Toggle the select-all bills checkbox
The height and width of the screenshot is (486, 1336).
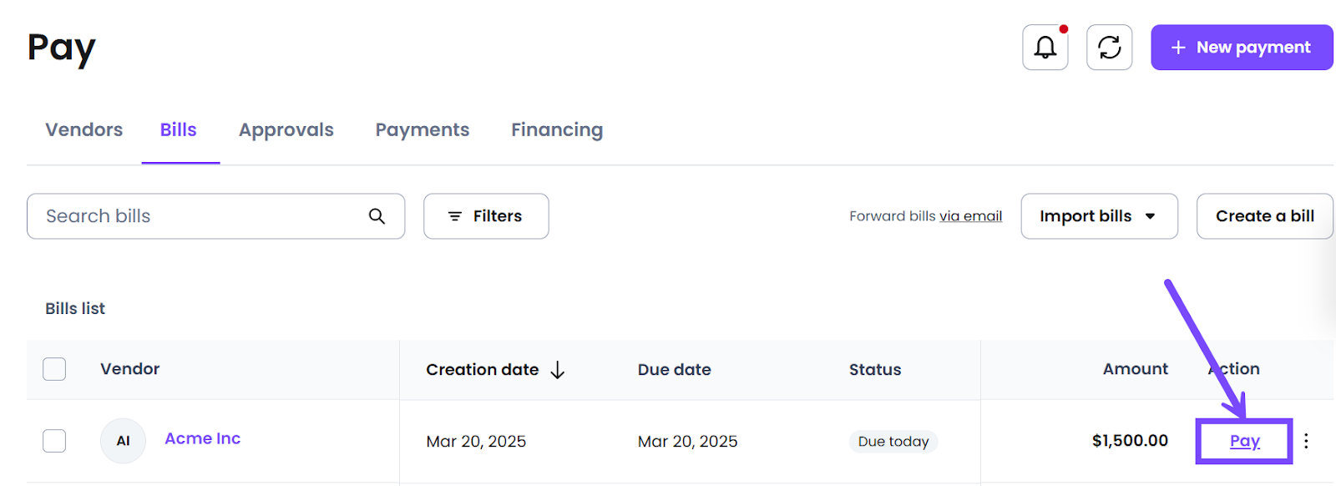[x=54, y=369]
